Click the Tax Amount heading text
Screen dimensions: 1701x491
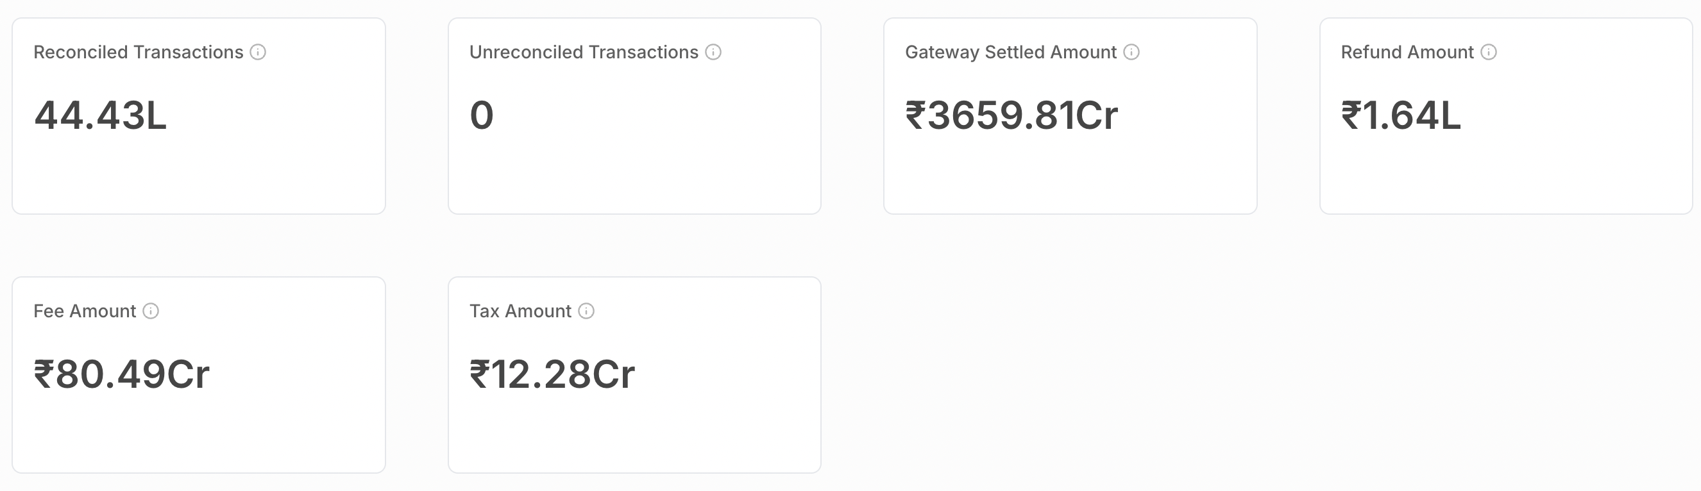click(520, 311)
